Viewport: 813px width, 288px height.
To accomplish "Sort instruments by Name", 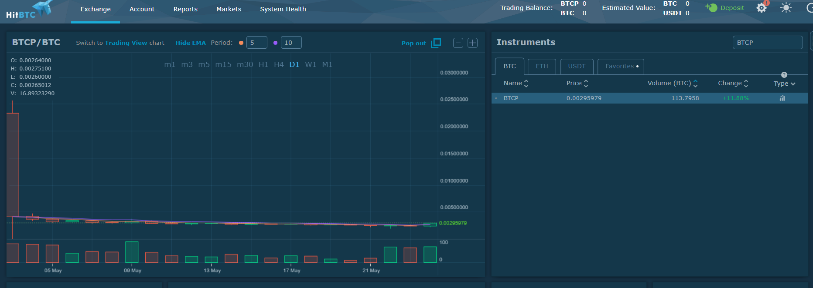I will 516,83.
